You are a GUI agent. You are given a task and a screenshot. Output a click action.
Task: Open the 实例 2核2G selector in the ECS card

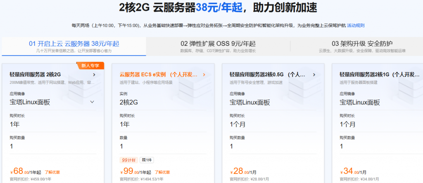point(162,102)
